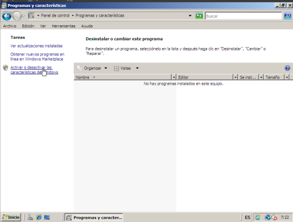Open the Editor column filter arrow

(x=235, y=77)
